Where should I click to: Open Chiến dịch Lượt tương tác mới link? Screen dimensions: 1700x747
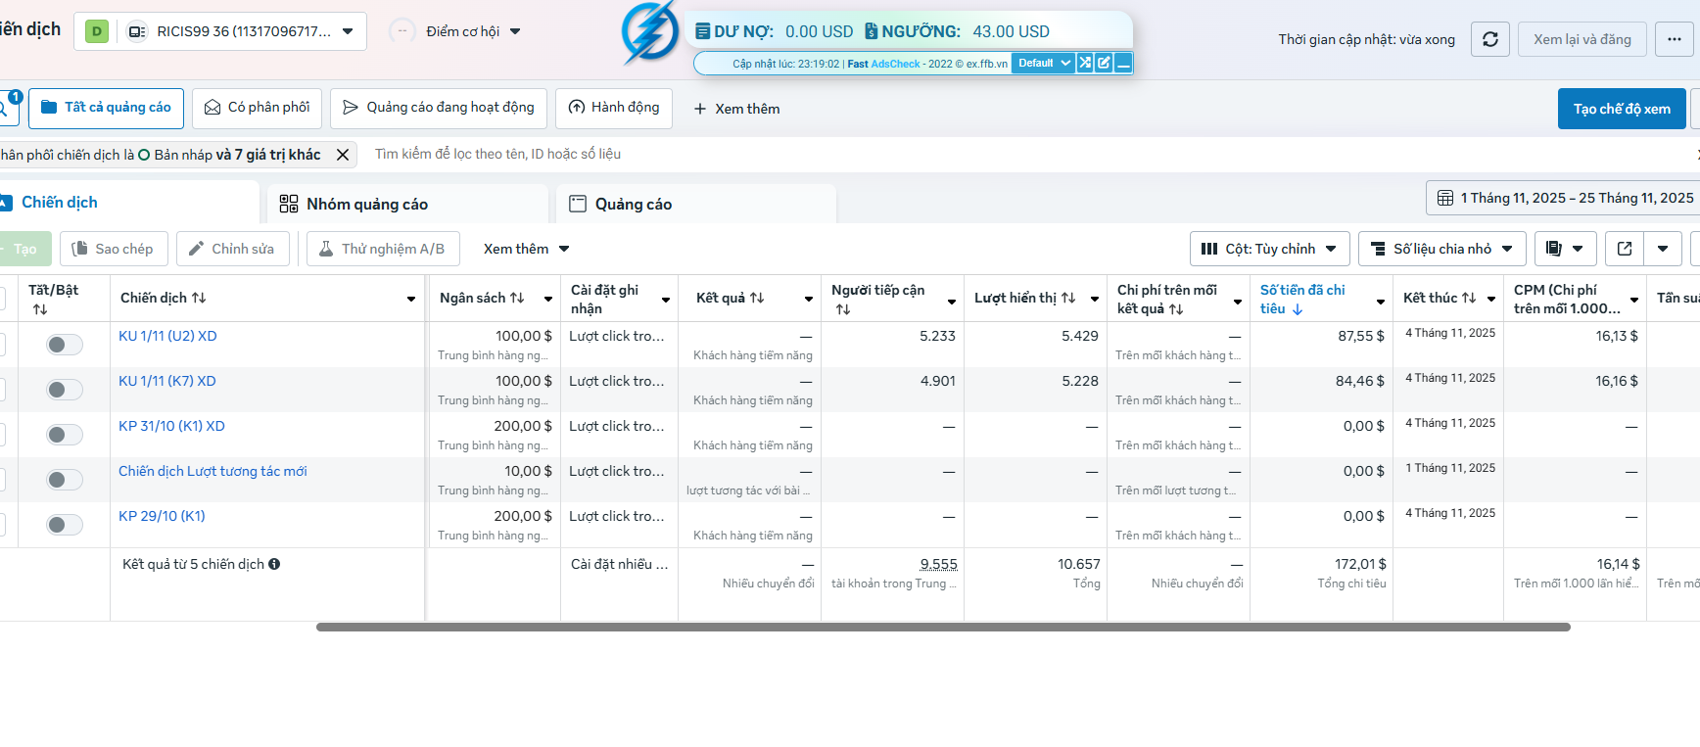212,471
